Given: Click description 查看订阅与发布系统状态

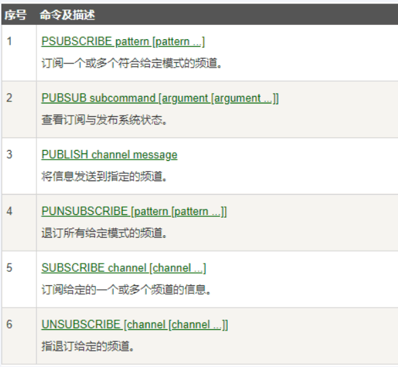Looking at the screenshot, I should pyautogui.click(x=104, y=120).
